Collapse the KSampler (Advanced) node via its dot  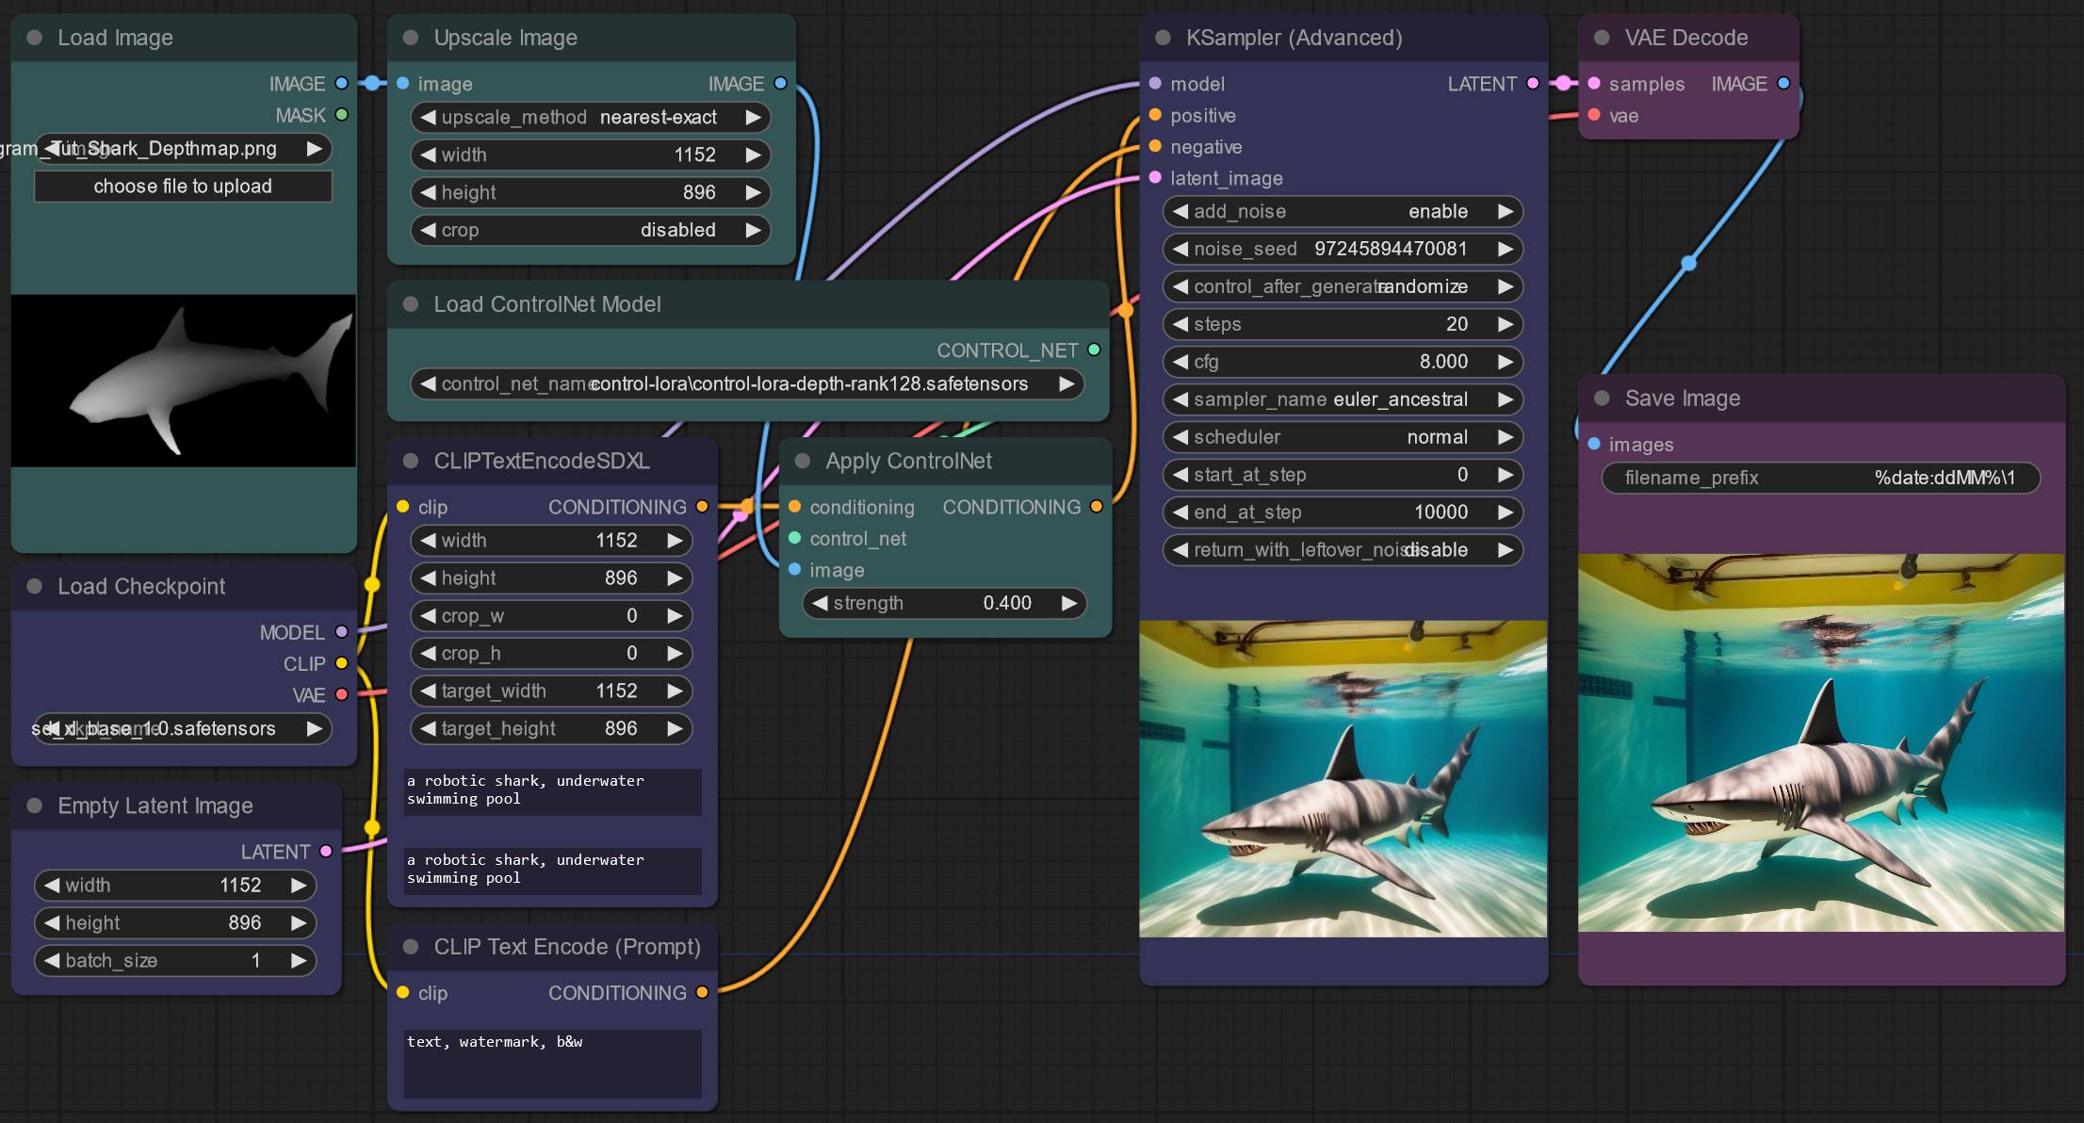[1163, 38]
